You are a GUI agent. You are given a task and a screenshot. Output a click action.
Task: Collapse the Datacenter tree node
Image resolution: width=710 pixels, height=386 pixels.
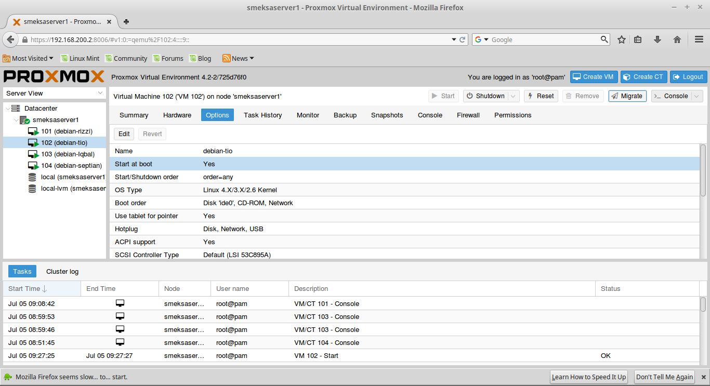[7, 109]
